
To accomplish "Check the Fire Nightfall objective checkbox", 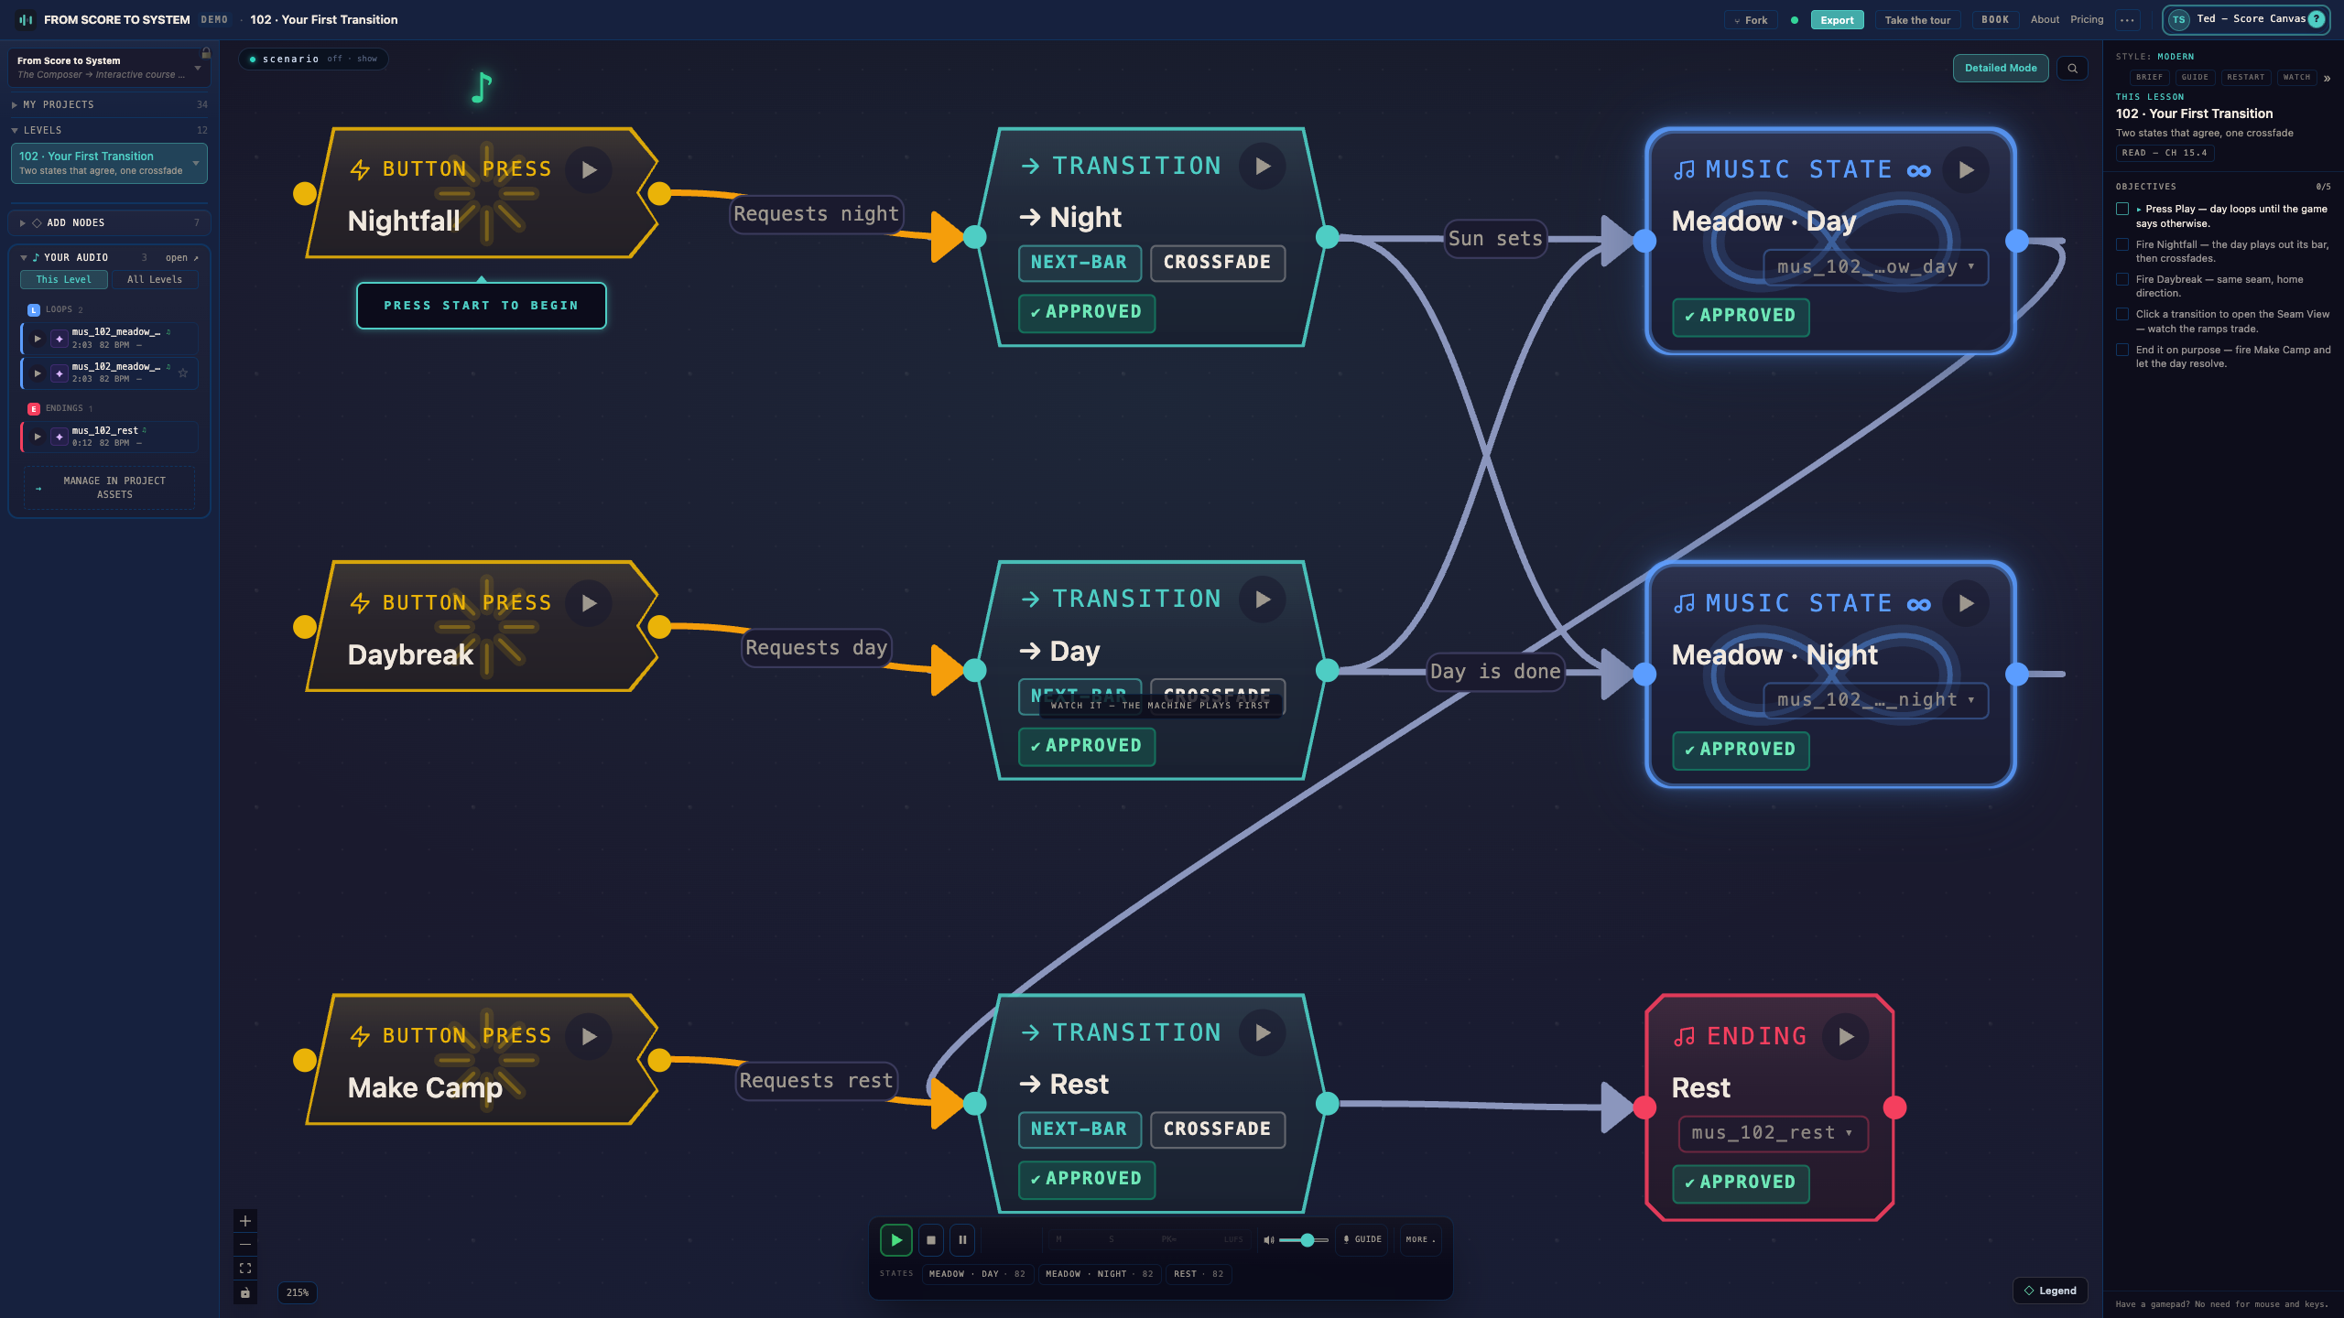I will 2122,245.
